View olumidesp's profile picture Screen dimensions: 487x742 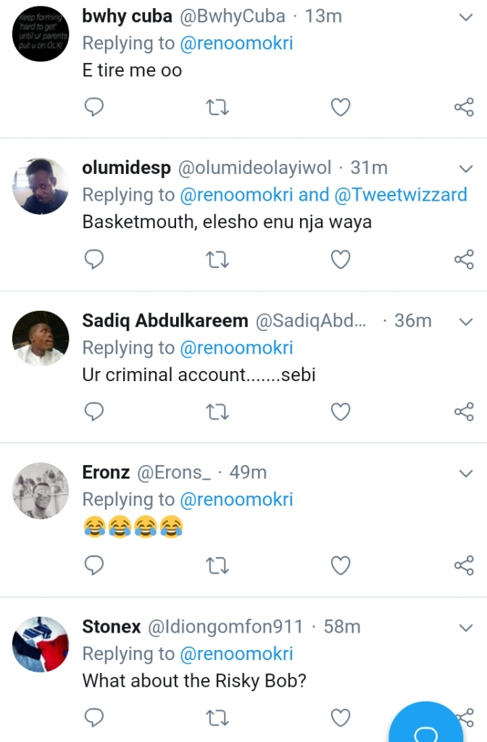[41, 186]
